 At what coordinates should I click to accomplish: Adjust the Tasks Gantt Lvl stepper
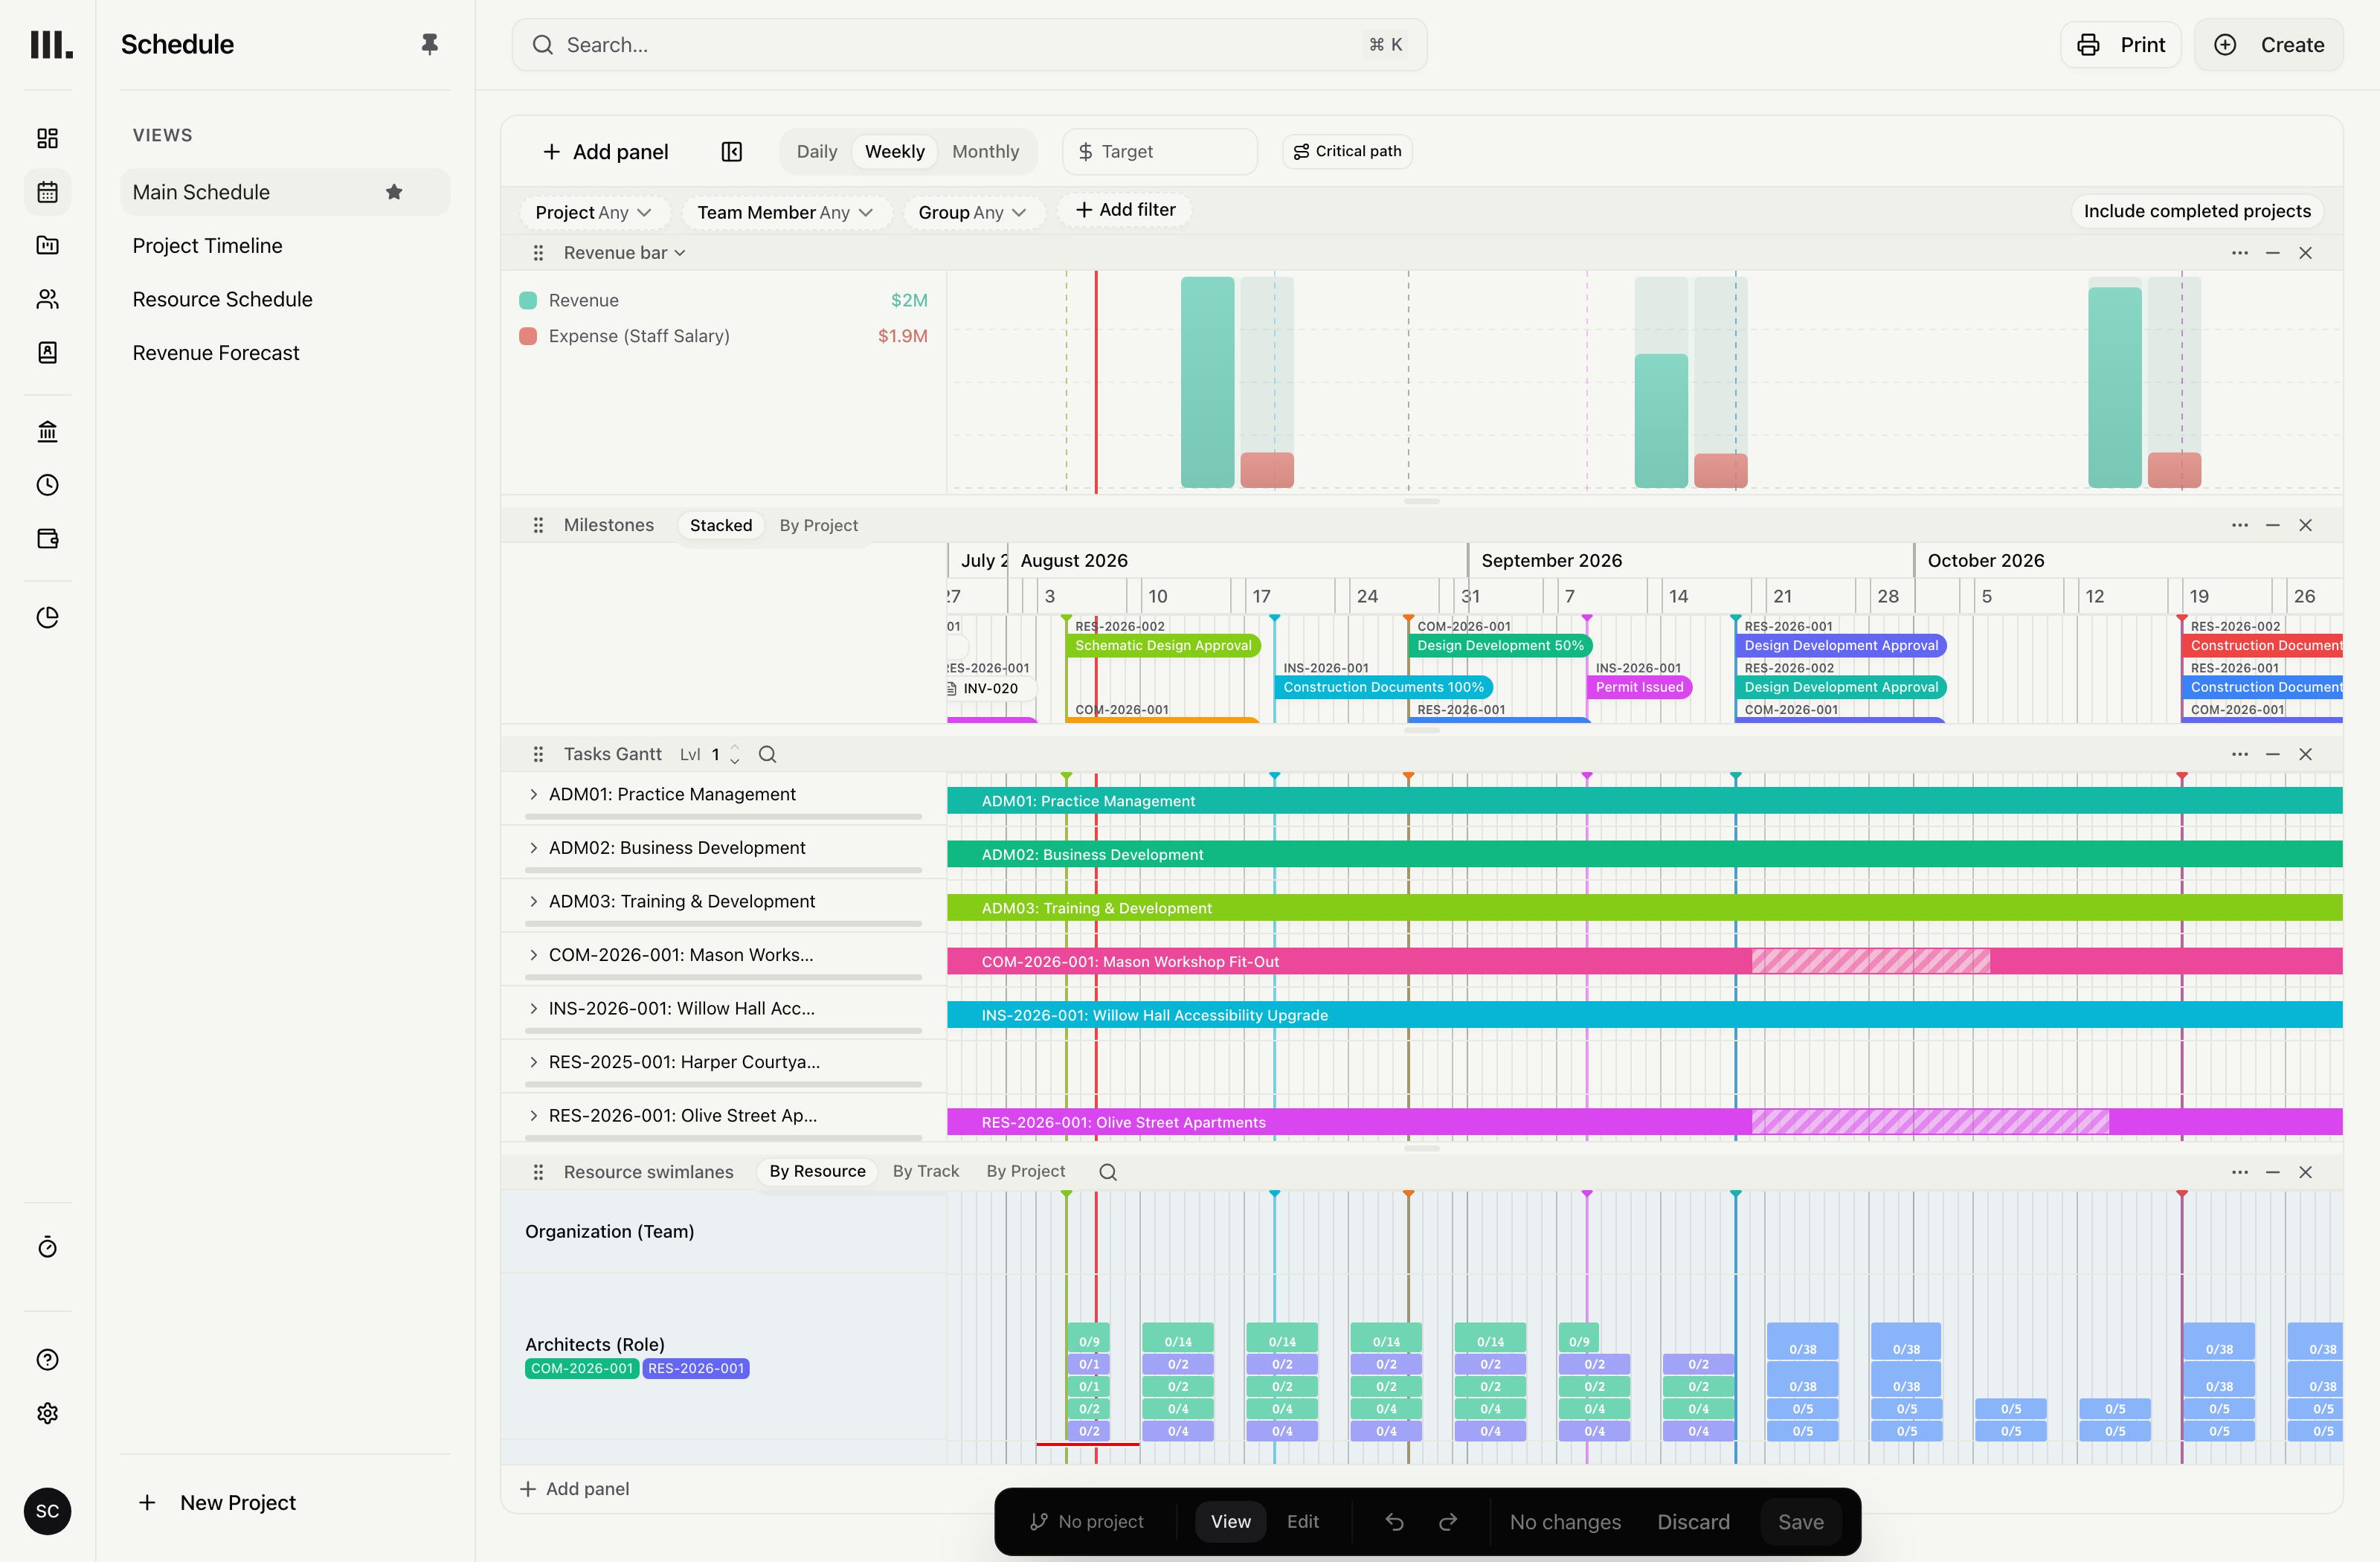coord(735,754)
